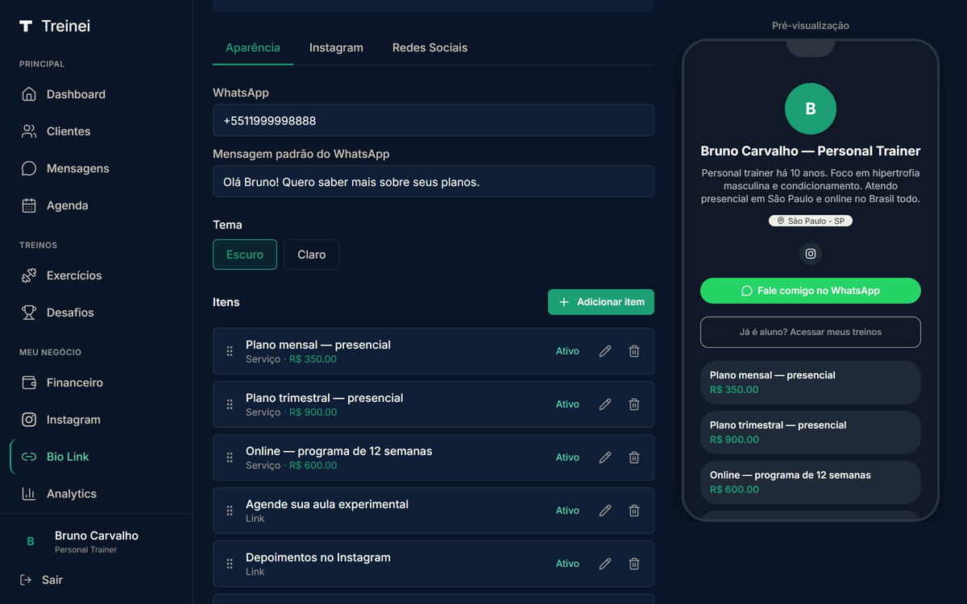The image size is (967, 604).
Task: Open Dashboard home icon in sidebar
Action: tap(29, 94)
